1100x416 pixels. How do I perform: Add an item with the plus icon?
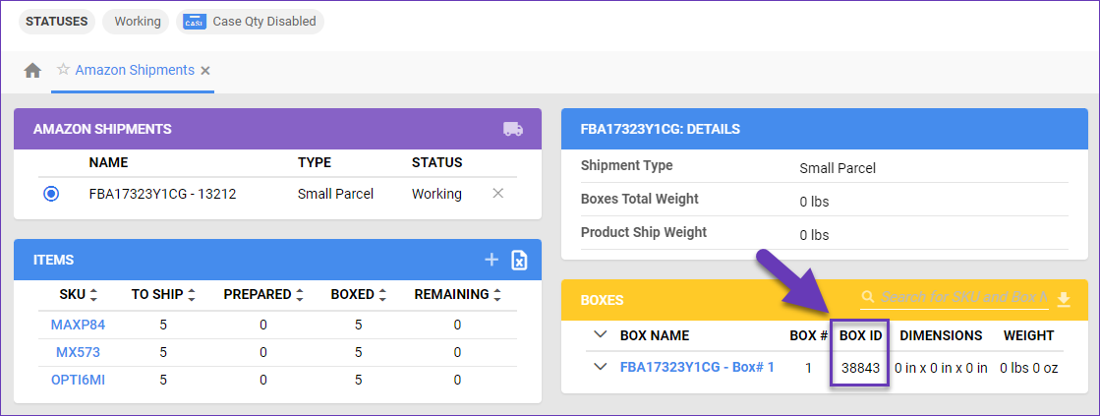tap(492, 261)
